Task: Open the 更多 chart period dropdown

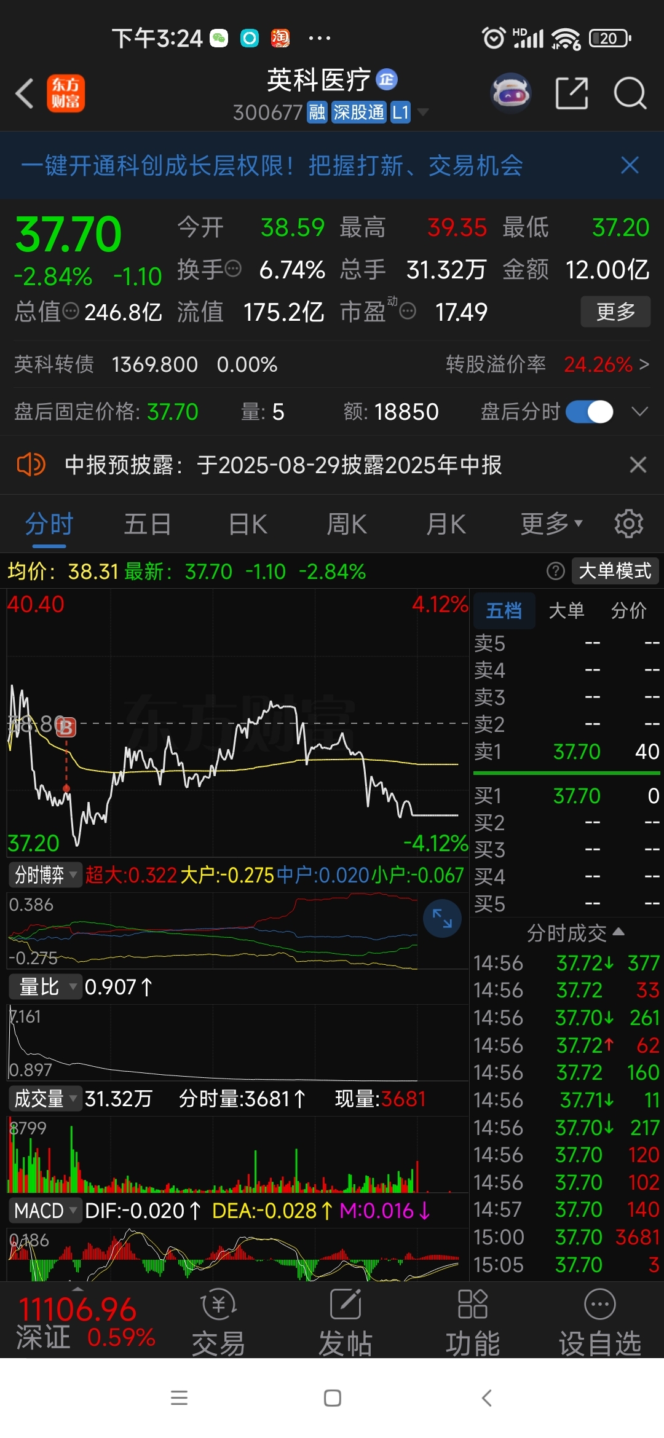Action: click(x=551, y=524)
